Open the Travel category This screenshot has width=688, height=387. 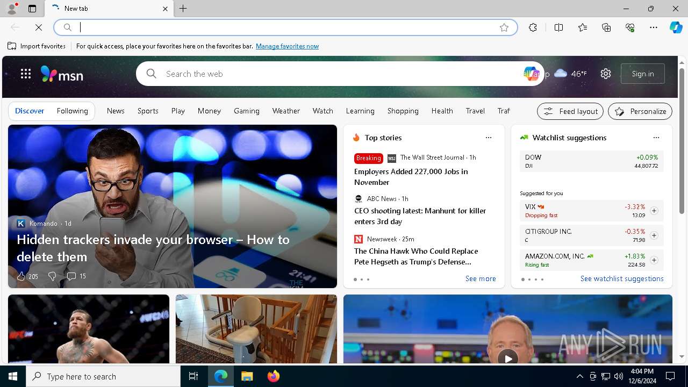tap(475, 111)
